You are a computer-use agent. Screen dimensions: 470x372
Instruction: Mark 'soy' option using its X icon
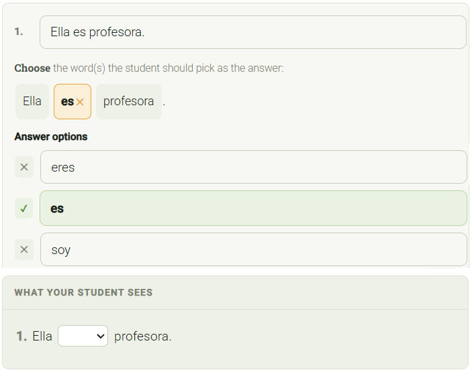pyautogui.click(x=24, y=249)
